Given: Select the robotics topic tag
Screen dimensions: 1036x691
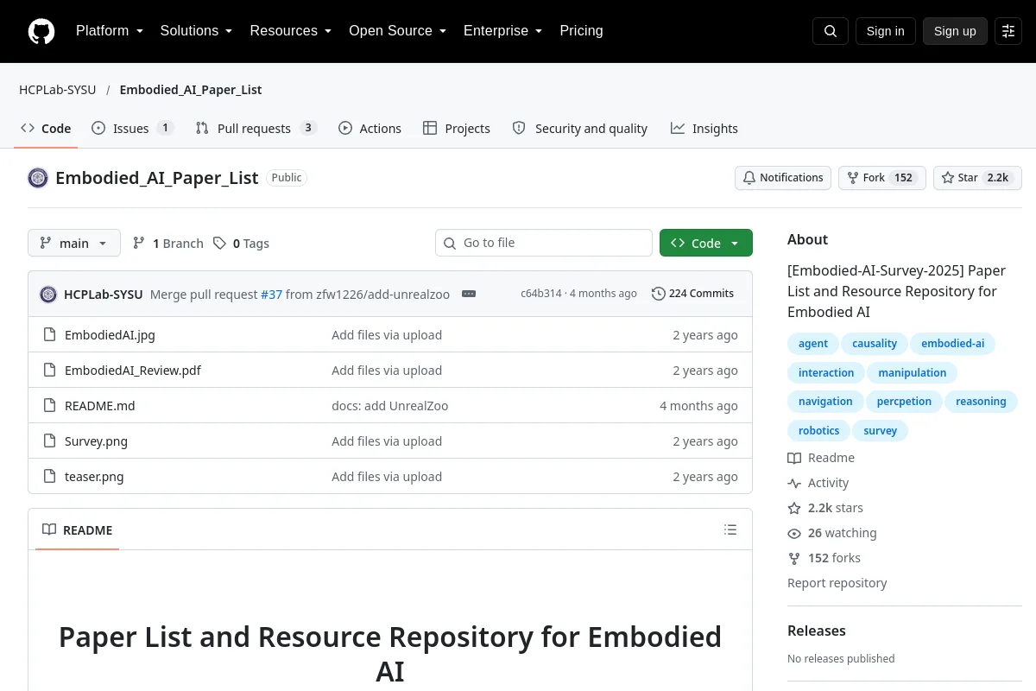Looking at the screenshot, I should (818, 431).
